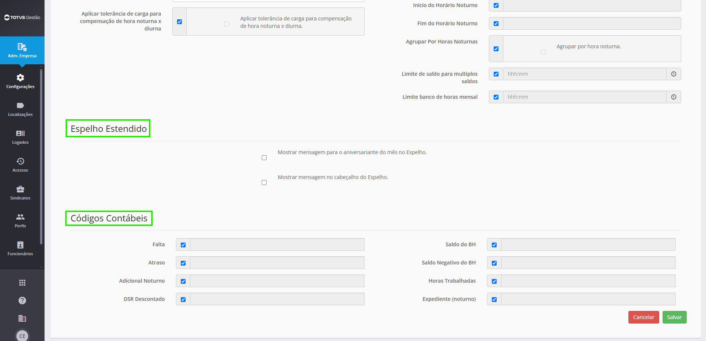Screen dimensions: 706x341
Task: Toggle the Agrupar Por Horas Noturnas enable checkbox
Action: [x=496, y=49]
